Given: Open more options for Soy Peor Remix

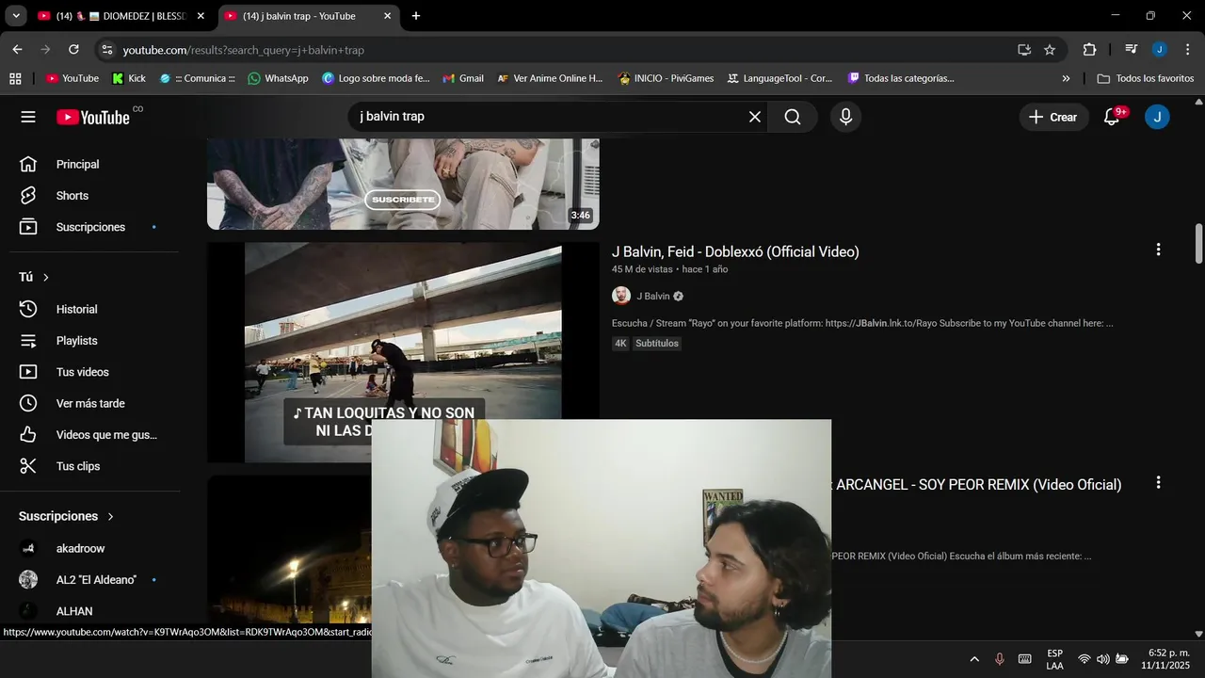Looking at the screenshot, I should pos(1158,482).
